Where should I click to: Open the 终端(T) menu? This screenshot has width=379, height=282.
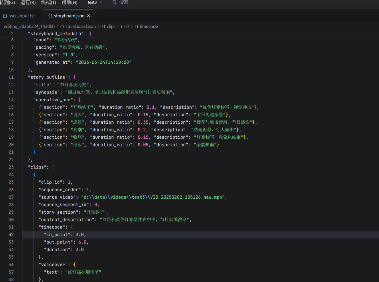(48, 2)
